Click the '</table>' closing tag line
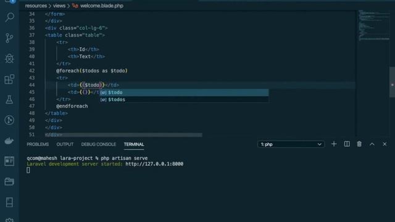 tap(56, 113)
